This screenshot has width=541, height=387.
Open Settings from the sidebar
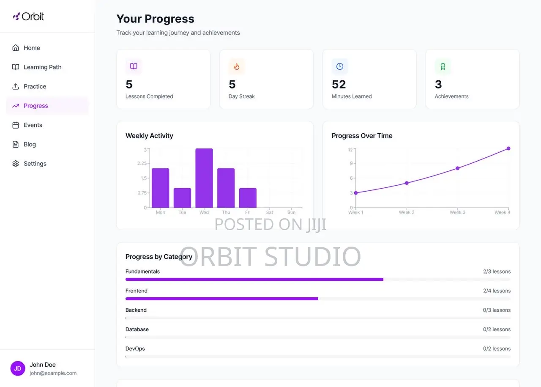point(47,164)
